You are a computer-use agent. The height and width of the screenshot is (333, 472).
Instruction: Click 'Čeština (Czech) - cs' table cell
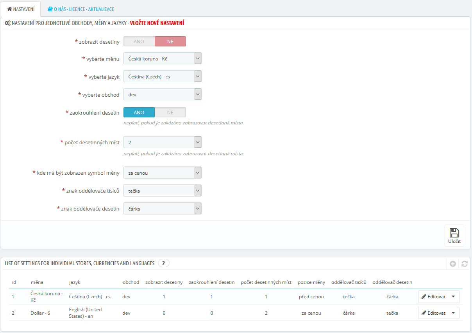90,297
